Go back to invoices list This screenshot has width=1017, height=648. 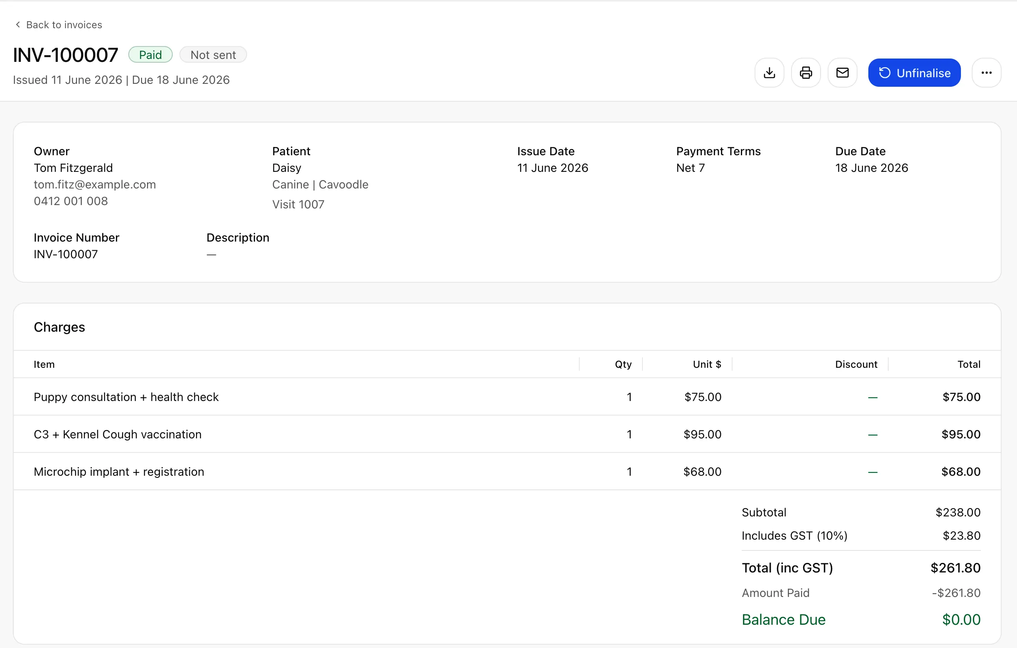click(x=58, y=25)
